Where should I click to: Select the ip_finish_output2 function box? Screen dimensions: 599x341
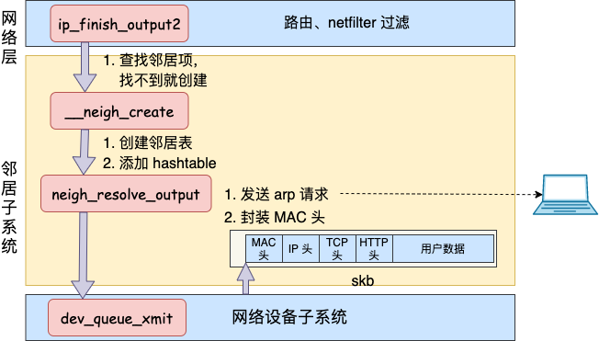[x=119, y=24]
